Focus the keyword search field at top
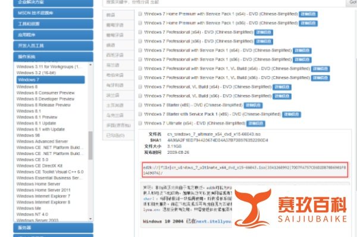Viewport: 357px width, 237px height. 224,2
